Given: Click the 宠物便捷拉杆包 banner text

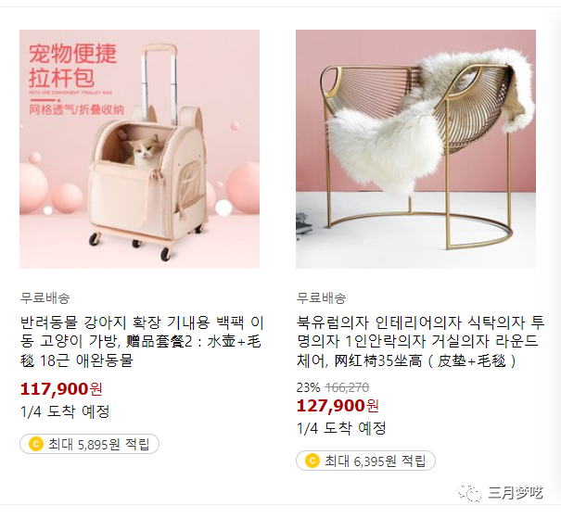Looking at the screenshot, I should [x=72, y=66].
